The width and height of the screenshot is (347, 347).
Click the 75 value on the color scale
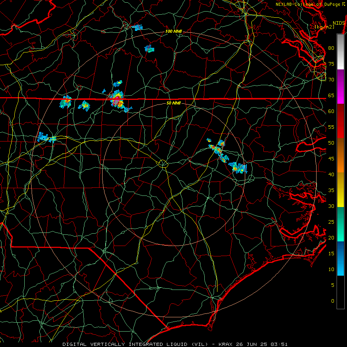click(x=331, y=64)
